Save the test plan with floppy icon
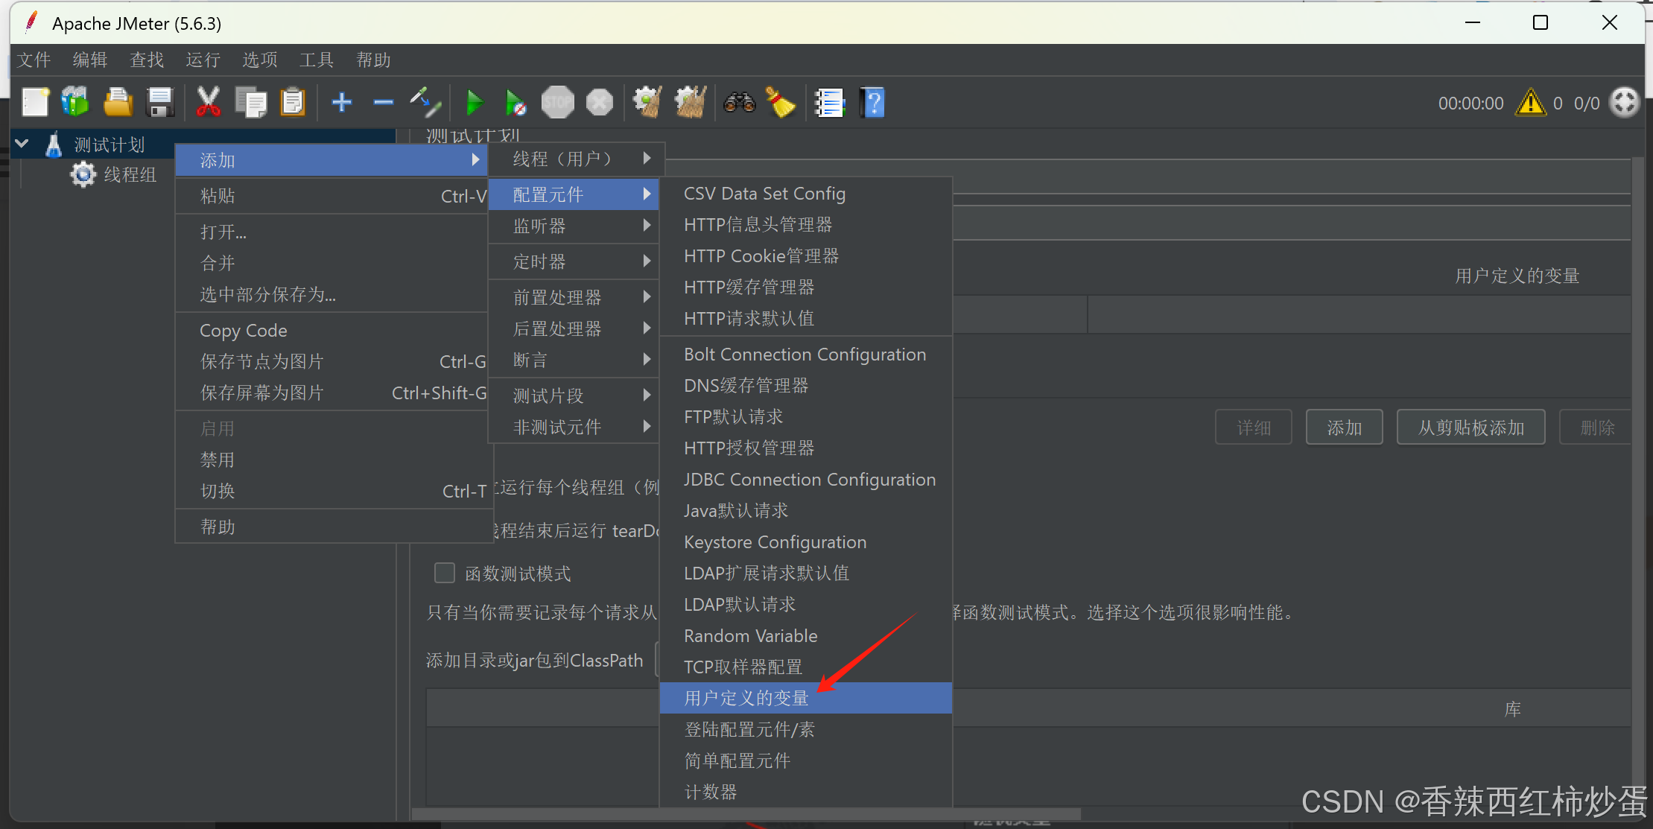Screen dimensions: 1653x829 160,103
